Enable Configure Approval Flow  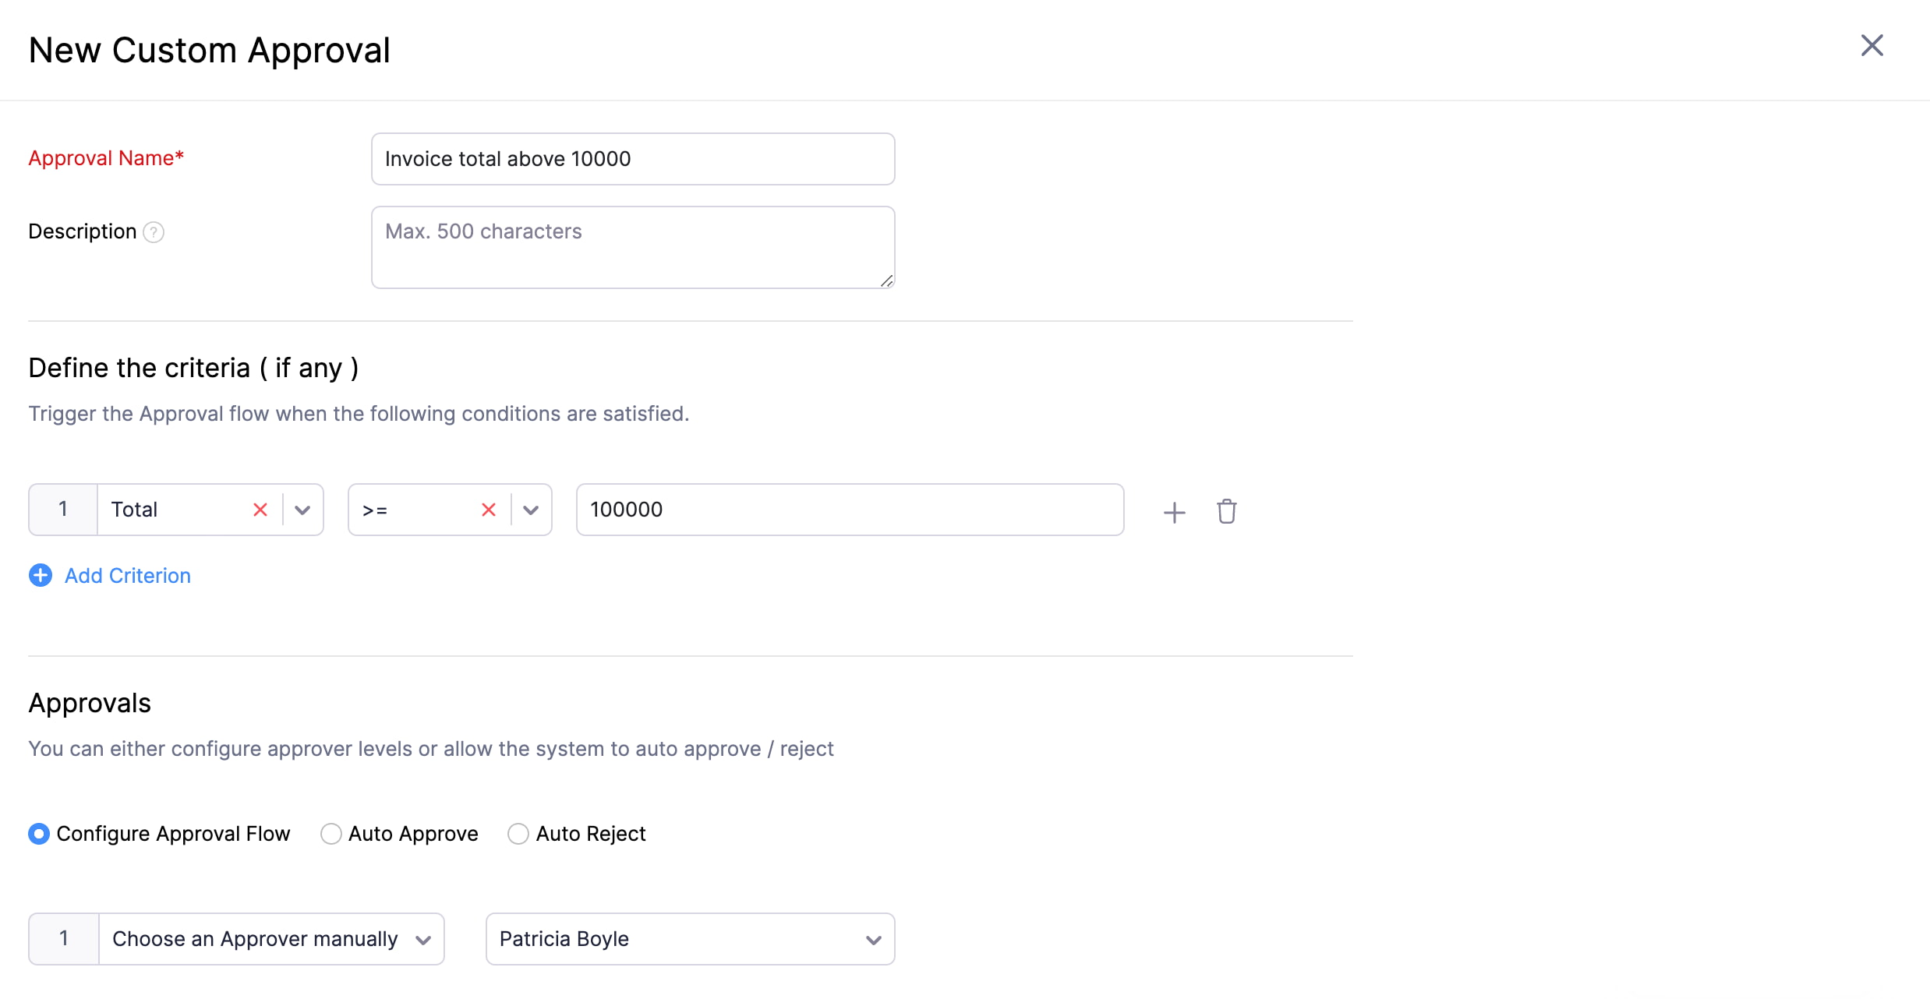point(38,833)
